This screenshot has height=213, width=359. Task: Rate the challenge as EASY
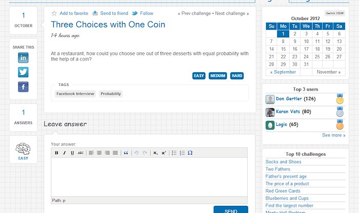pyautogui.click(x=199, y=76)
